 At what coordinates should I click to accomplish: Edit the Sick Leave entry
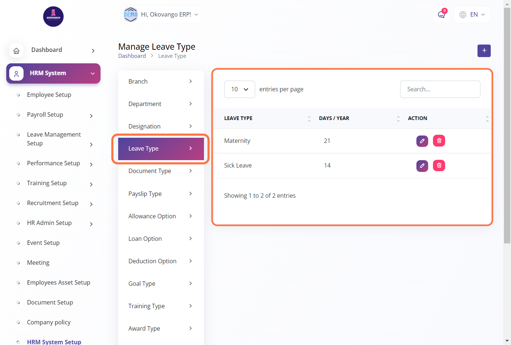tap(422, 166)
